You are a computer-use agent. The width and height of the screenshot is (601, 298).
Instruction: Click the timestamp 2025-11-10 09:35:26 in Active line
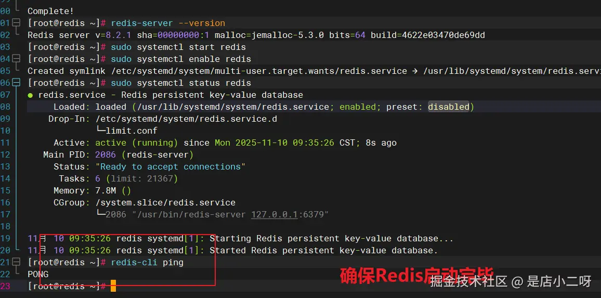(285, 142)
